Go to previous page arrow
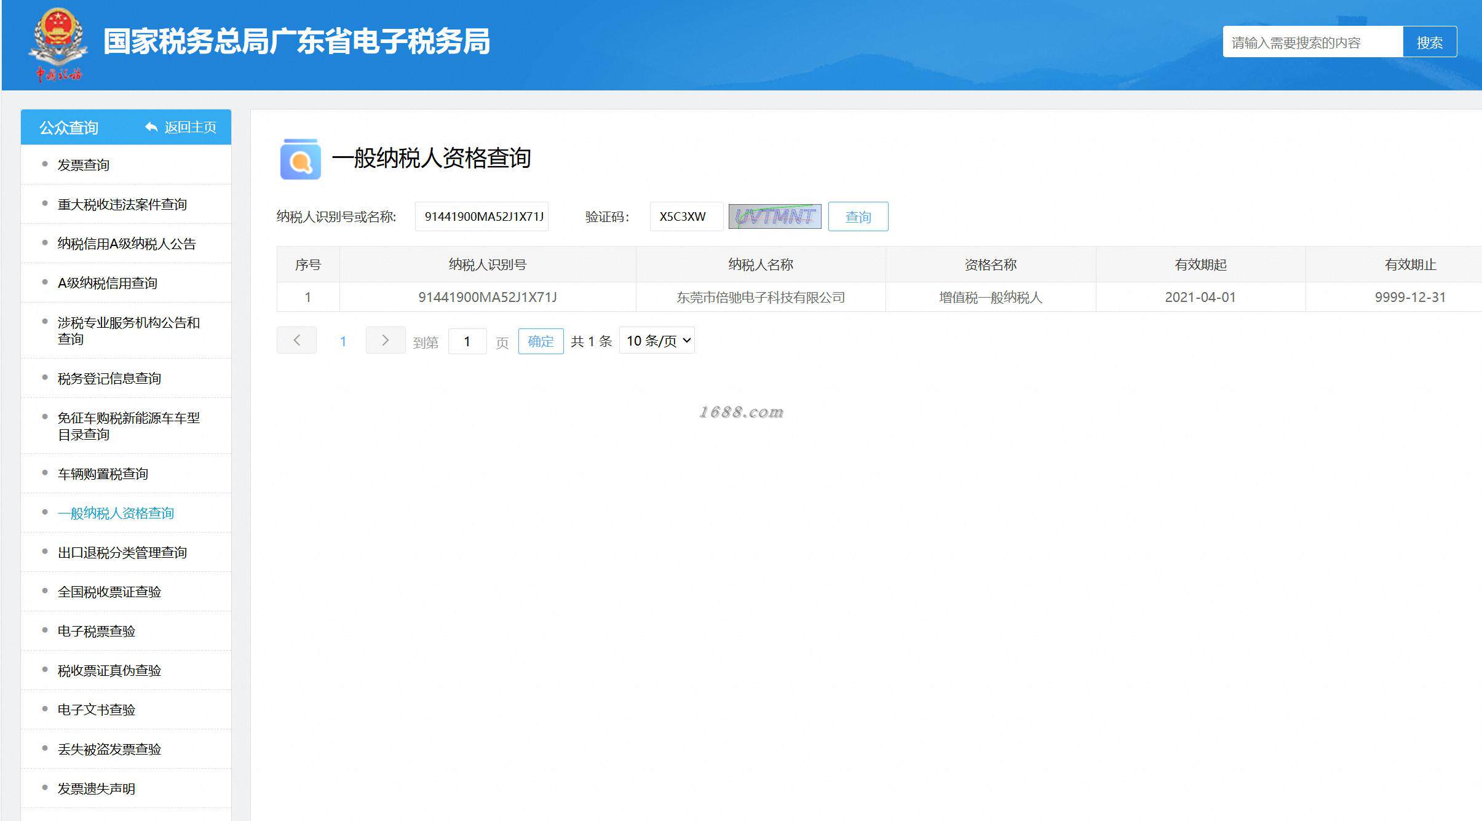This screenshot has width=1482, height=821. tap(296, 340)
